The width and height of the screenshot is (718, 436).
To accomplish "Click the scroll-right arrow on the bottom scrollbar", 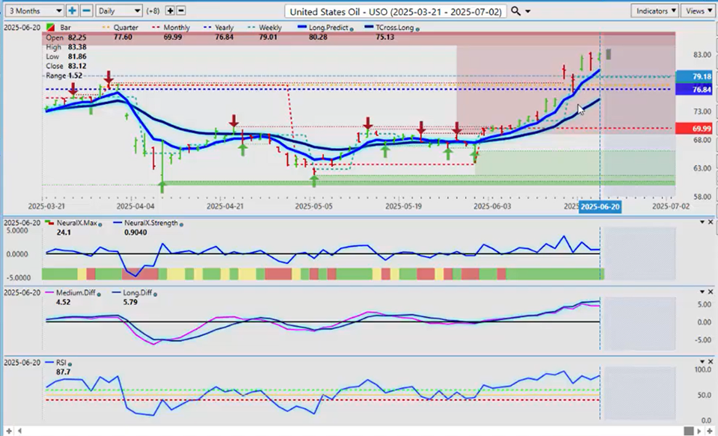I will (x=698, y=431).
